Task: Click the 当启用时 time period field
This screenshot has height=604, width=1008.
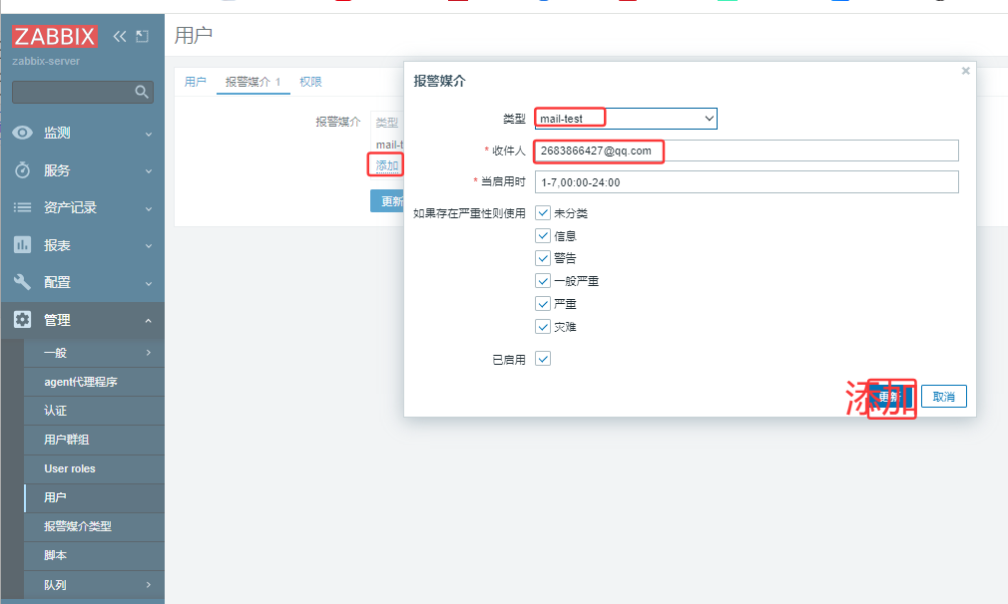Action: (747, 182)
